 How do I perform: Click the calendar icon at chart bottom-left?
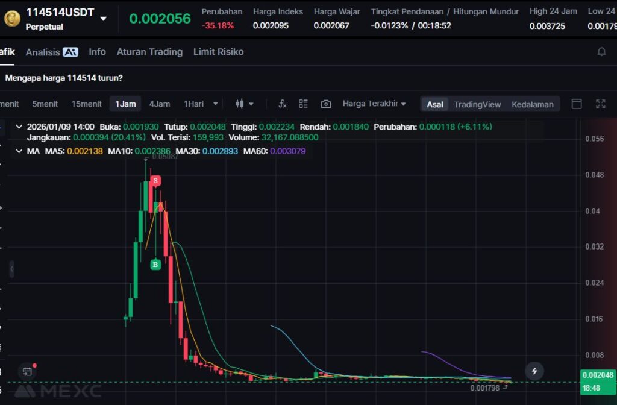click(27, 371)
